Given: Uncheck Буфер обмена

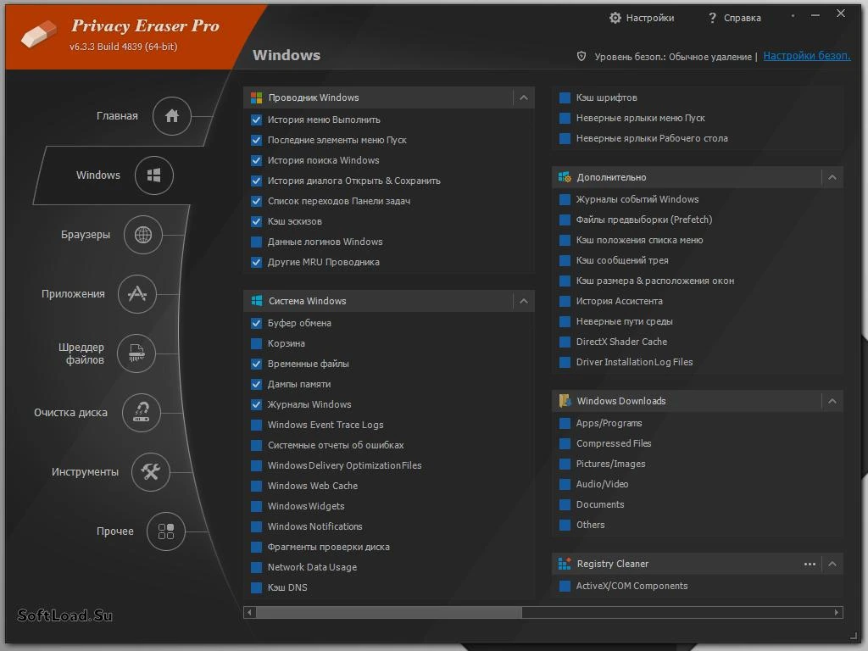Looking at the screenshot, I should 256,323.
